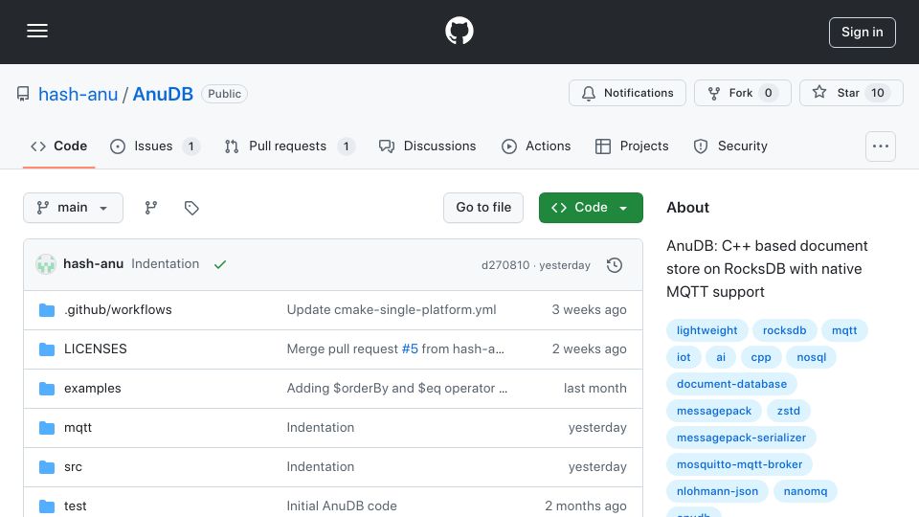The width and height of the screenshot is (919, 517).
Task: Expand the main branch dropdown
Action: 74,208
